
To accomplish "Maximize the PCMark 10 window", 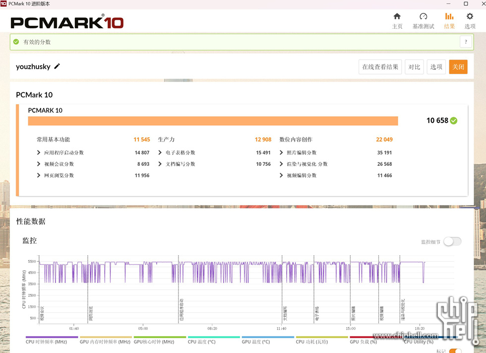I will click(466, 3).
